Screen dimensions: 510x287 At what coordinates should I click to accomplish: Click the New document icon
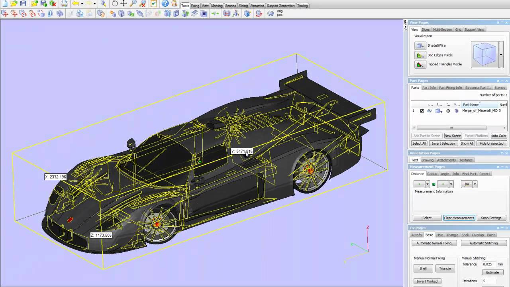coord(5,4)
